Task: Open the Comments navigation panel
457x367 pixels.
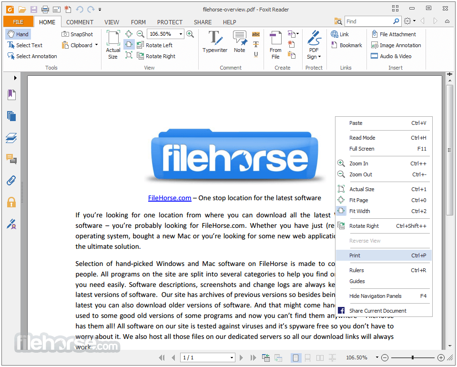Action: (11, 159)
